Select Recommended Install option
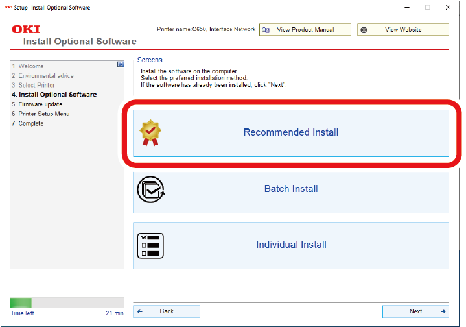466x327 pixels. point(291,132)
